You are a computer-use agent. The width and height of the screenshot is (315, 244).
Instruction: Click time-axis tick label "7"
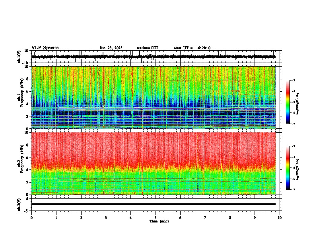click(x=205, y=218)
